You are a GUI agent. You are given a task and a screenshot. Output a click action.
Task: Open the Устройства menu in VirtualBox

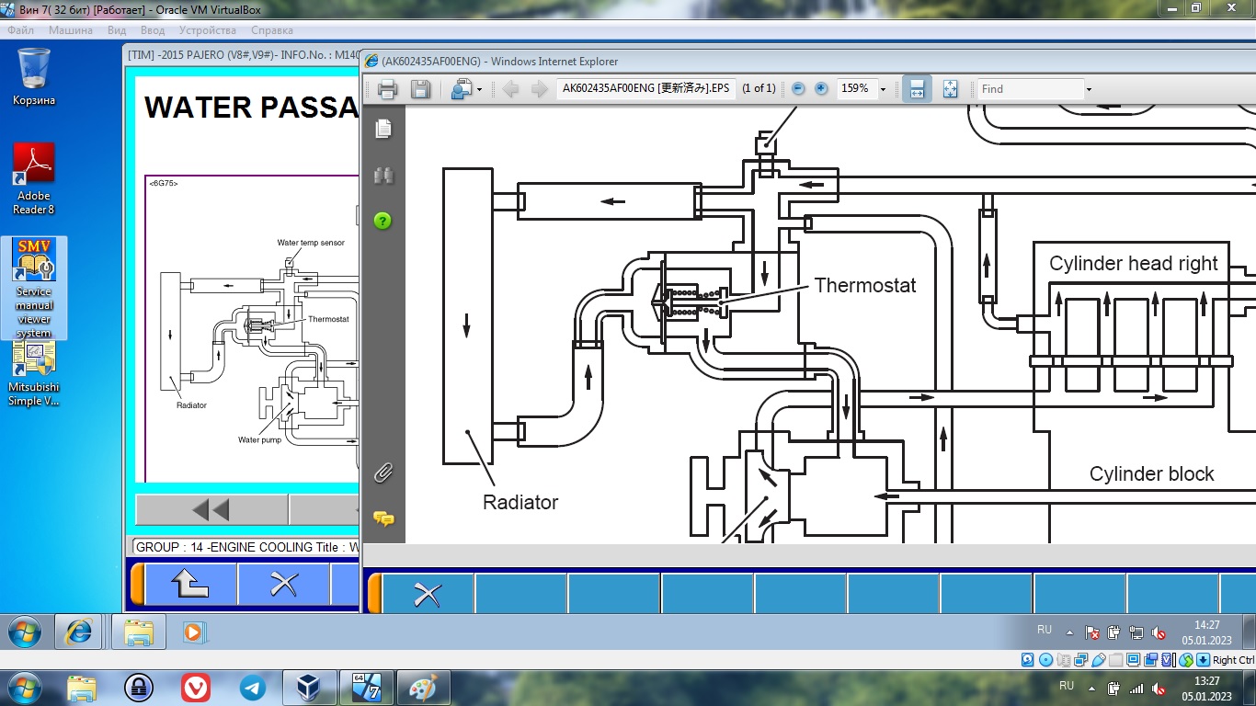pyautogui.click(x=208, y=30)
